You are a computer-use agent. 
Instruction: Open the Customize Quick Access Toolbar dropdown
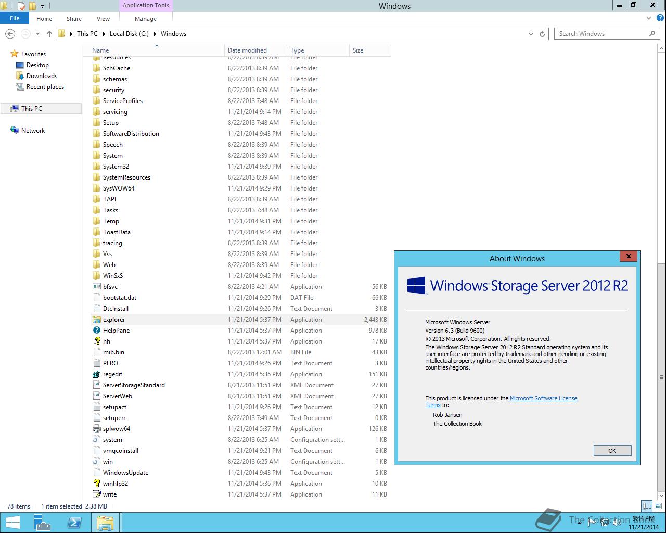pos(42,6)
